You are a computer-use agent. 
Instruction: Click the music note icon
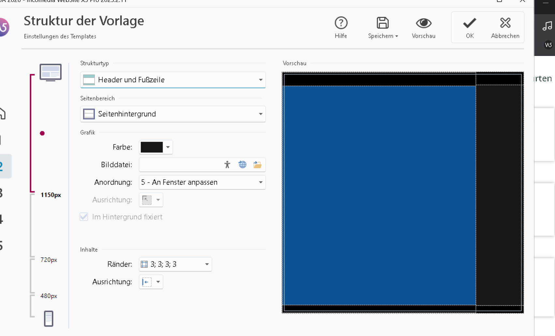coord(547,26)
